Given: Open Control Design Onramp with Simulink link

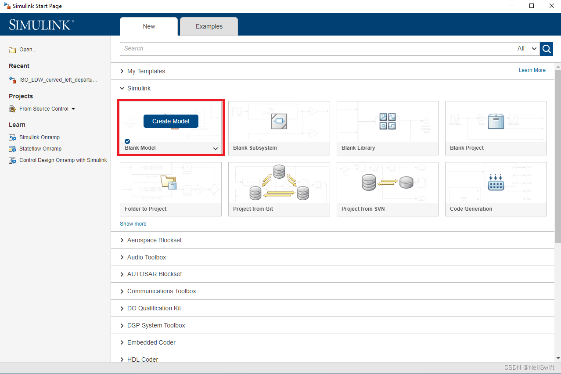Looking at the screenshot, I should [63, 160].
